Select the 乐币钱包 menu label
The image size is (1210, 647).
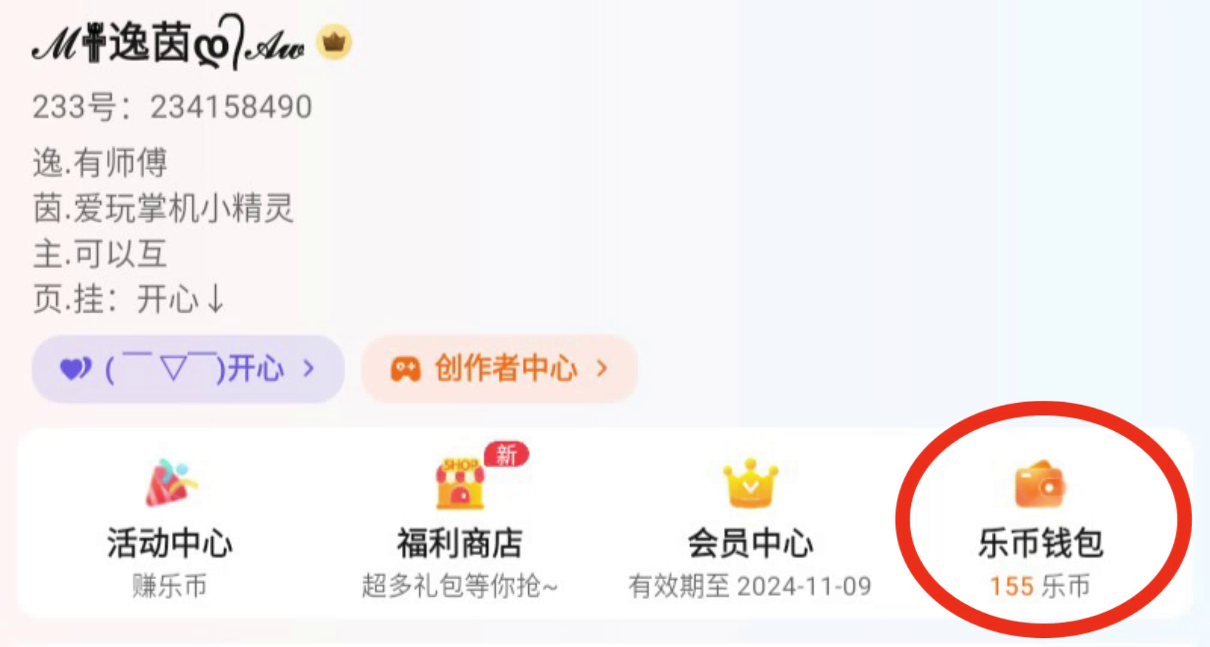(x=1040, y=543)
